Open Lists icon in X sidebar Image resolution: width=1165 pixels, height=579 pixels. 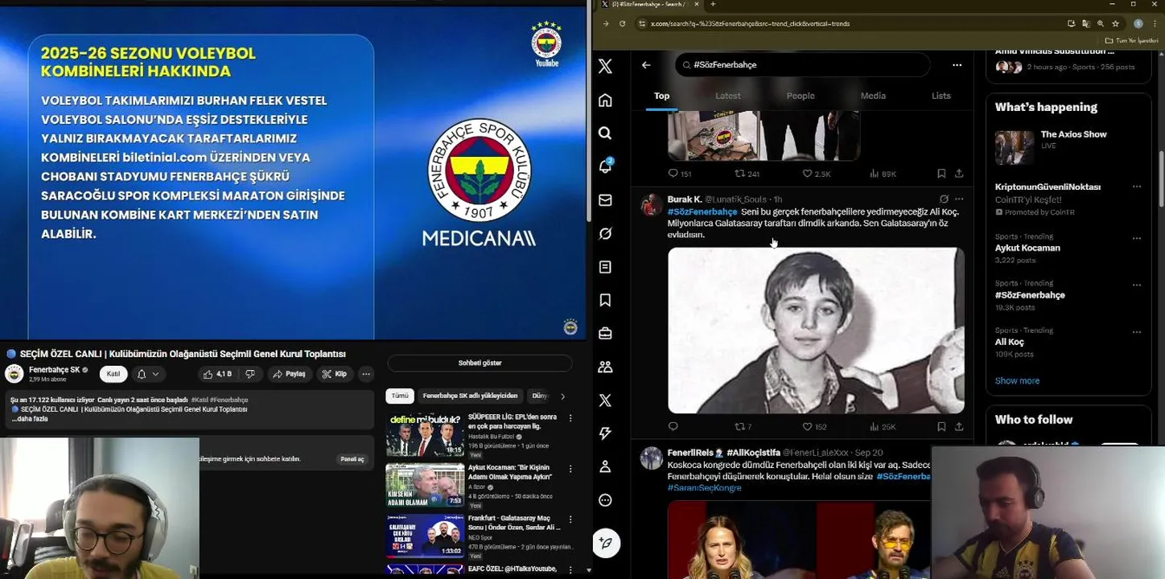(x=605, y=267)
